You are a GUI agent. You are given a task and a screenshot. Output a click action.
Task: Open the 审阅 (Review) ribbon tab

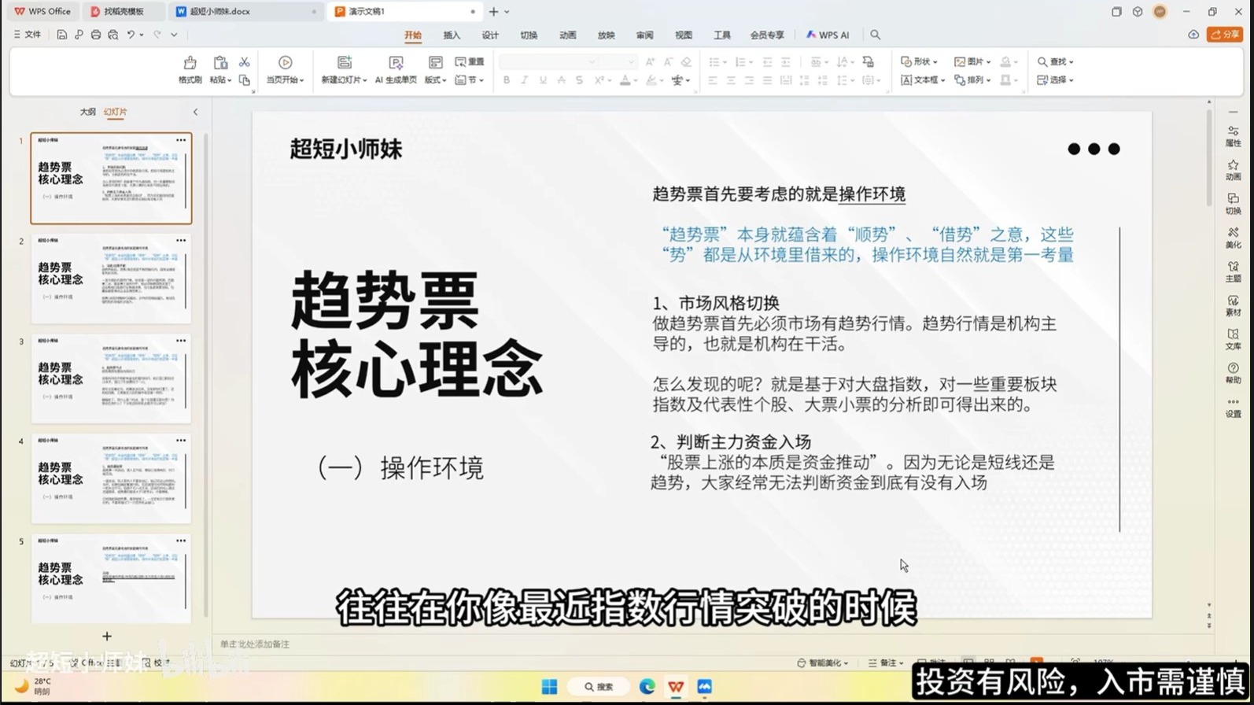644,35
